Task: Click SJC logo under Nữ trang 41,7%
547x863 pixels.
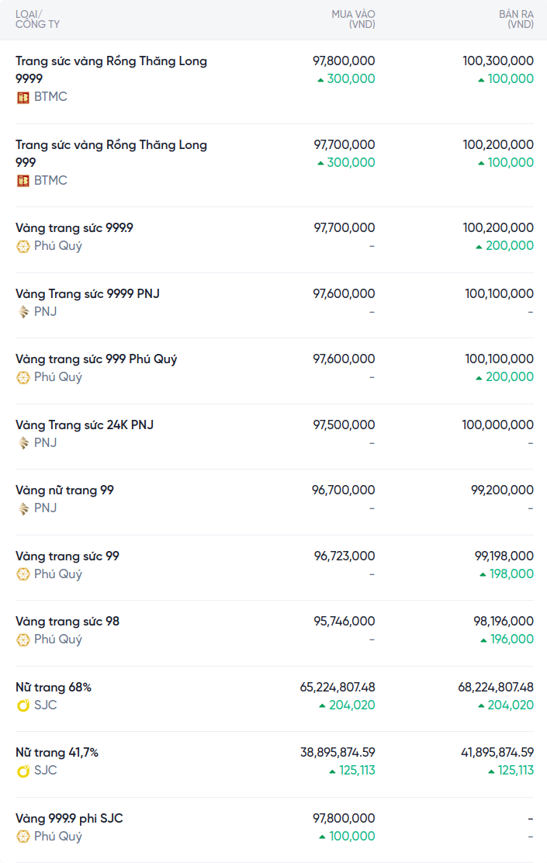Action: [x=23, y=771]
